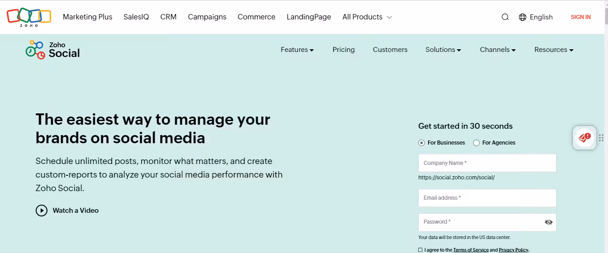
Task: Open SalesIQ in top bar
Action: (136, 17)
